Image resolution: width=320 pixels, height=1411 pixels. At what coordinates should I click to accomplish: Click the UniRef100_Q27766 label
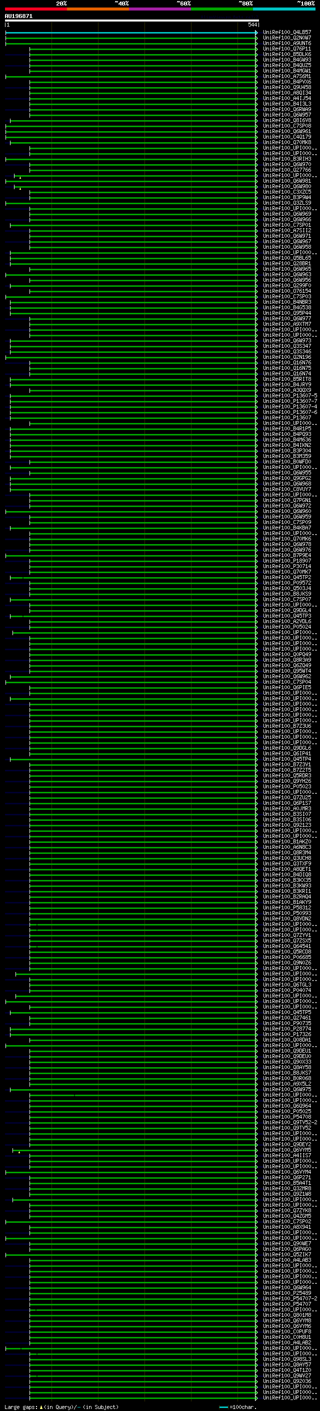coord(287,170)
